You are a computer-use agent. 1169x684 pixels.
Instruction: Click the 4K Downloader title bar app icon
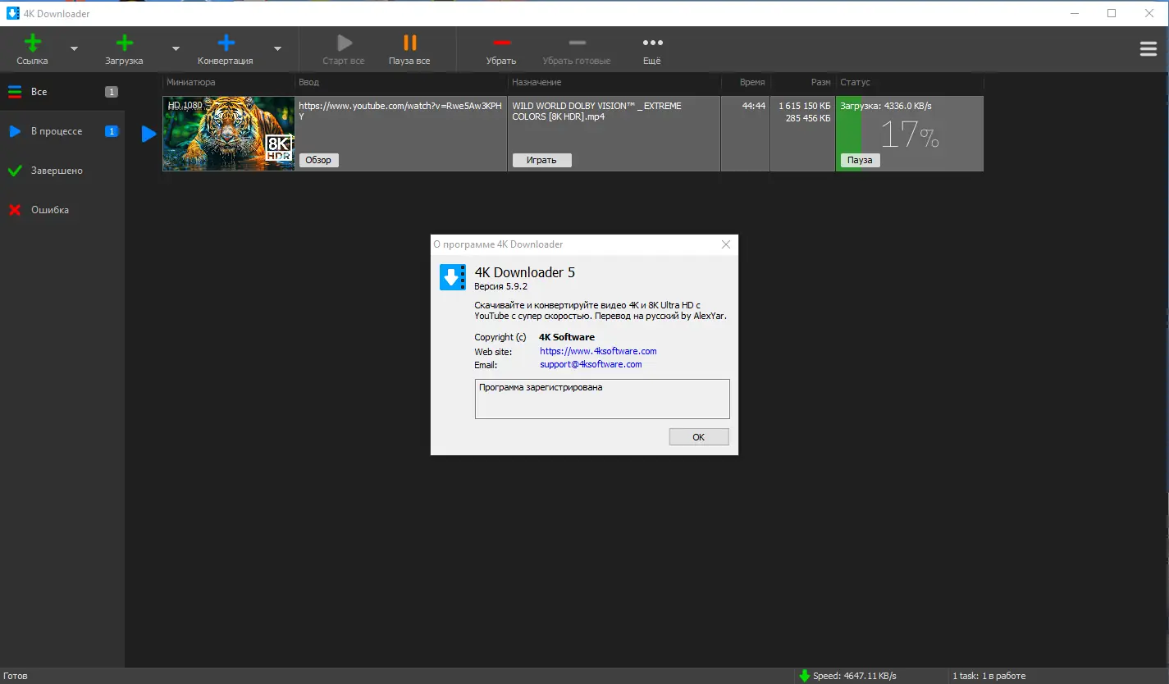tap(13, 13)
